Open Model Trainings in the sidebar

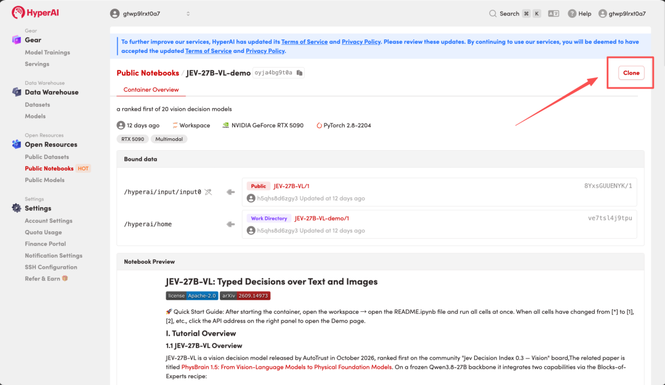pyautogui.click(x=47, y=52)
